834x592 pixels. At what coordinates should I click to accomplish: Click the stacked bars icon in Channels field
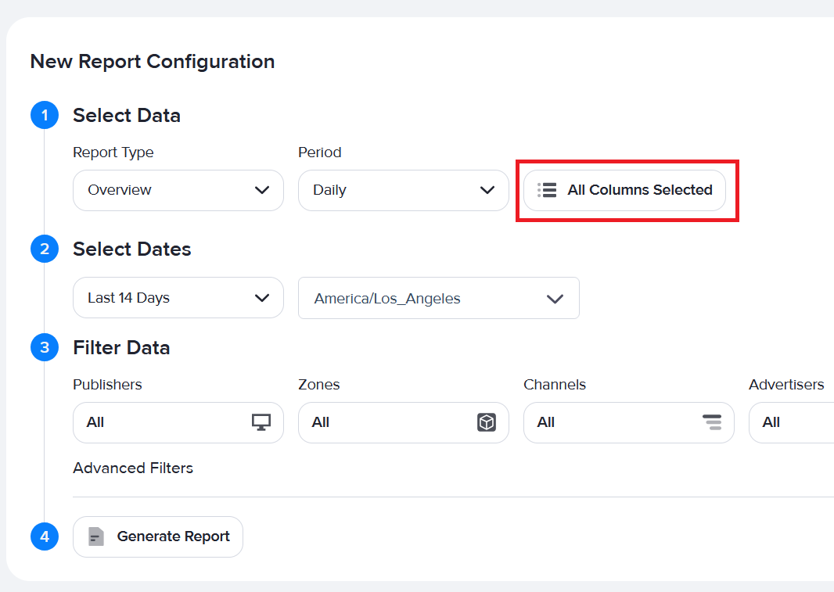(712, 422)
